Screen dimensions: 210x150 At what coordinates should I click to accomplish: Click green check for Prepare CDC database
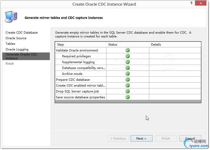(x=128, y=79)
